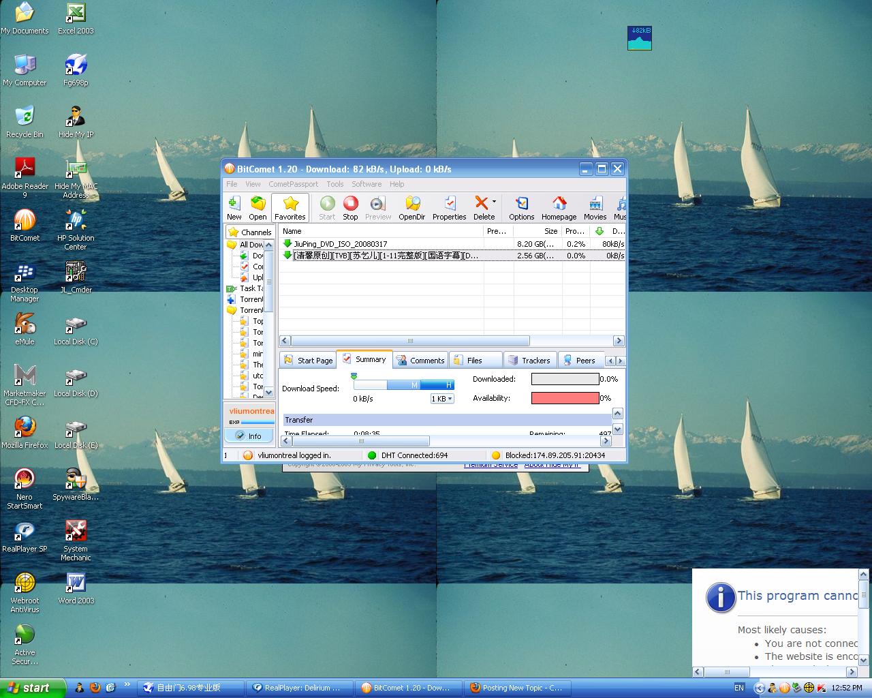Select the All Downloads tree folder
872x698 pixels.
245,245
